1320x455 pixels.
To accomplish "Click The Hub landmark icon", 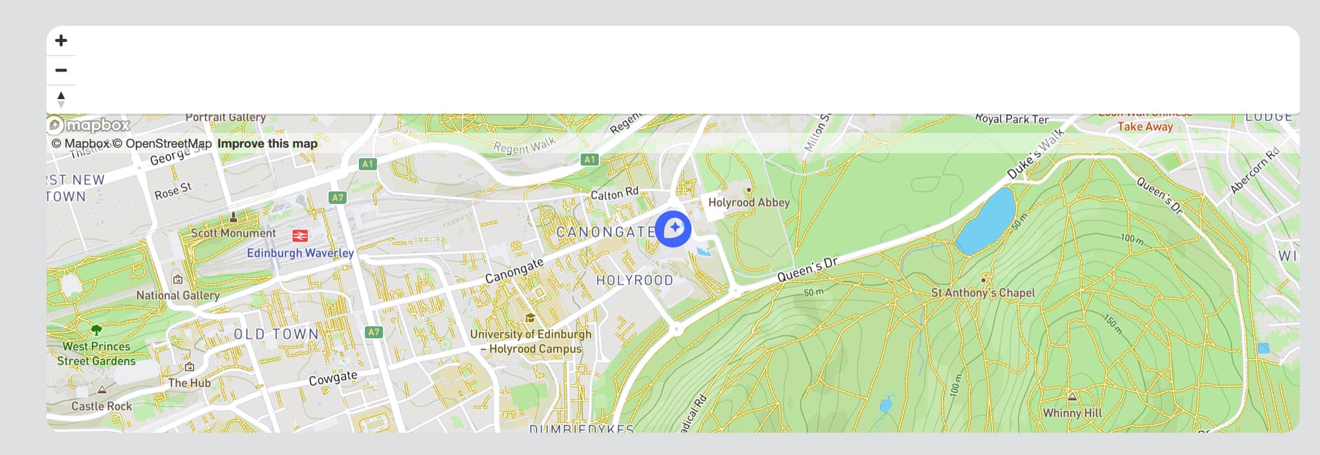I will pyautogui.click(x=189, y=366).
